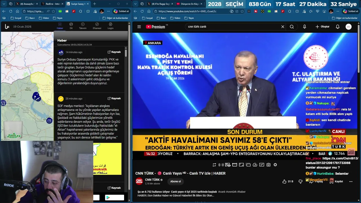Bookmark the Syria map page with the star
The height and width of the screenshot is (203, 361).
click(x=53, y=11)
